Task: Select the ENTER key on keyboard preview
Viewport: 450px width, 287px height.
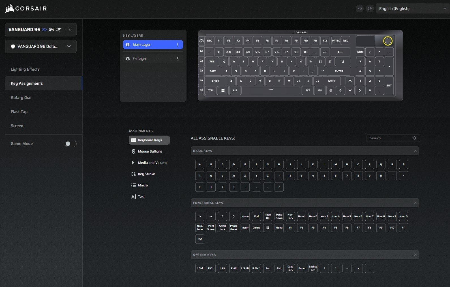Action: [x=339, y=71]
